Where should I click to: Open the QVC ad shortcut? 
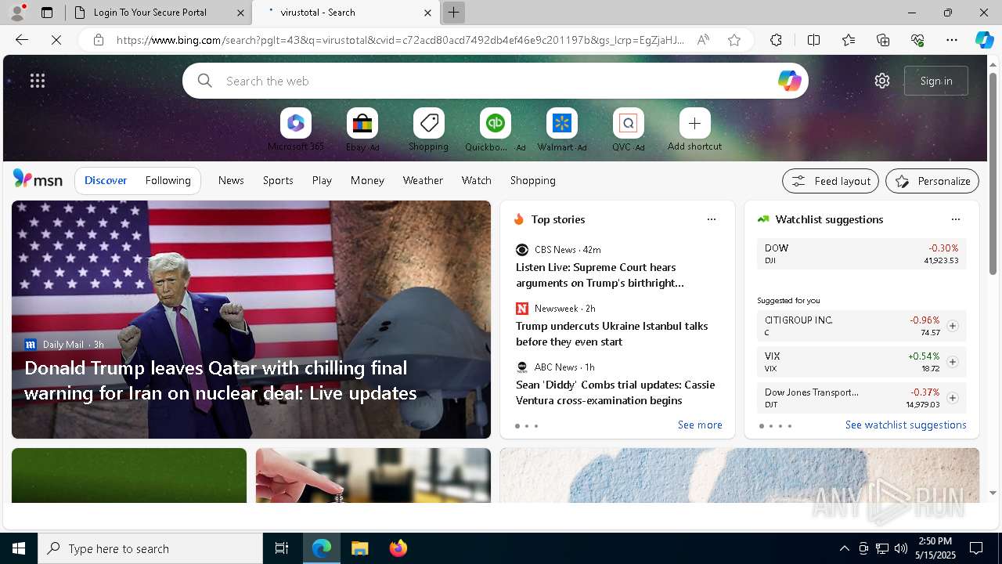pyautogui.click(x=629, y=130)
